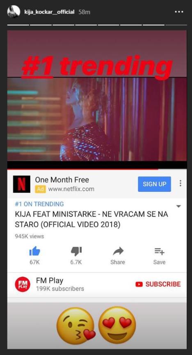The image size is (192, 355).
Task: Jump to the last story segment bar
Action: 176,25
